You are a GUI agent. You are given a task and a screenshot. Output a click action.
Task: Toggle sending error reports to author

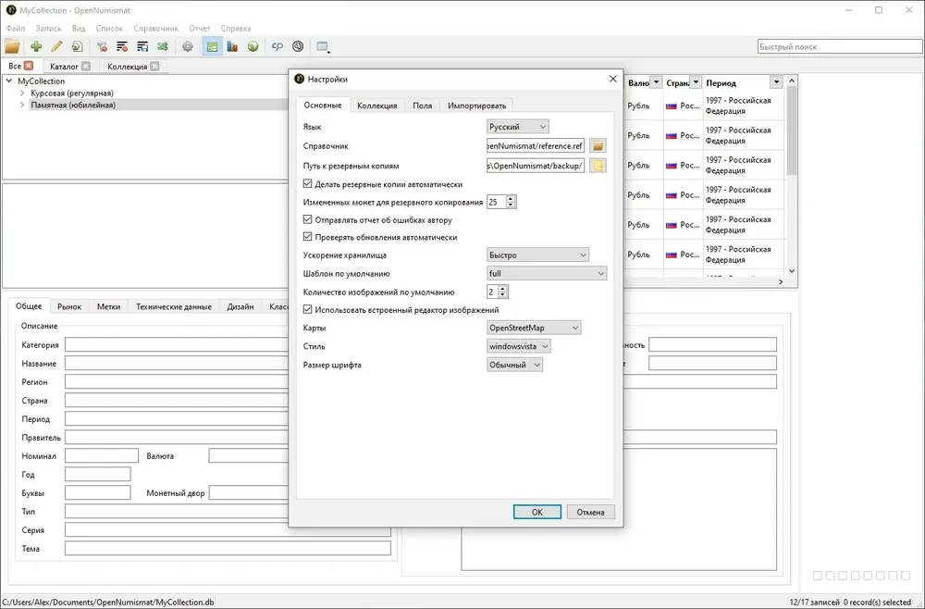307,219
